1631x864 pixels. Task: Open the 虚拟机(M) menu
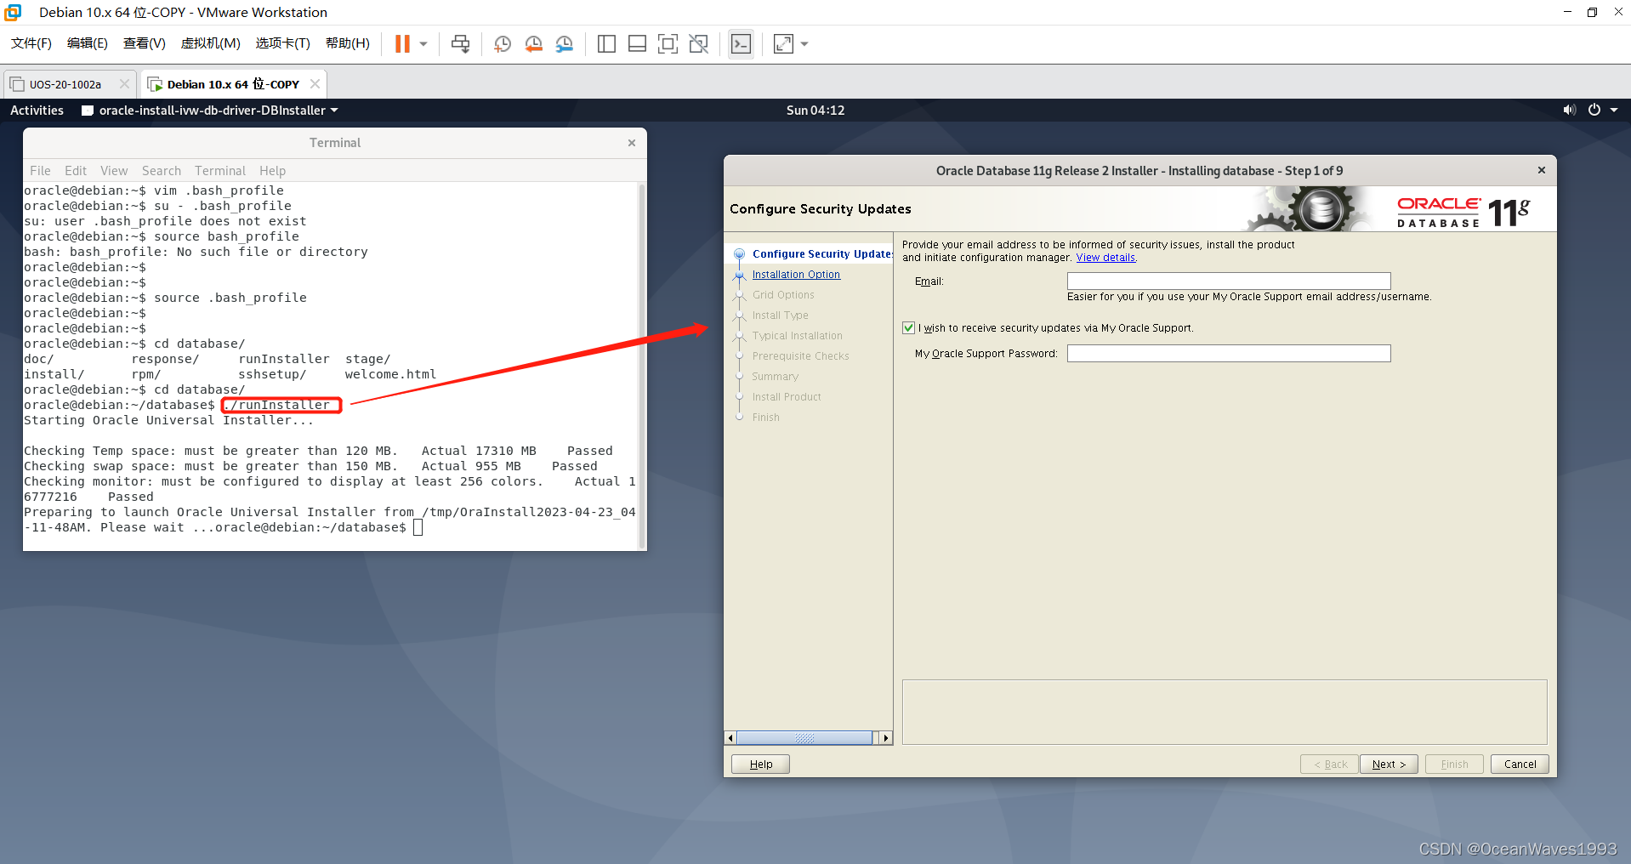pyautogui.click(x=211, y=43)
